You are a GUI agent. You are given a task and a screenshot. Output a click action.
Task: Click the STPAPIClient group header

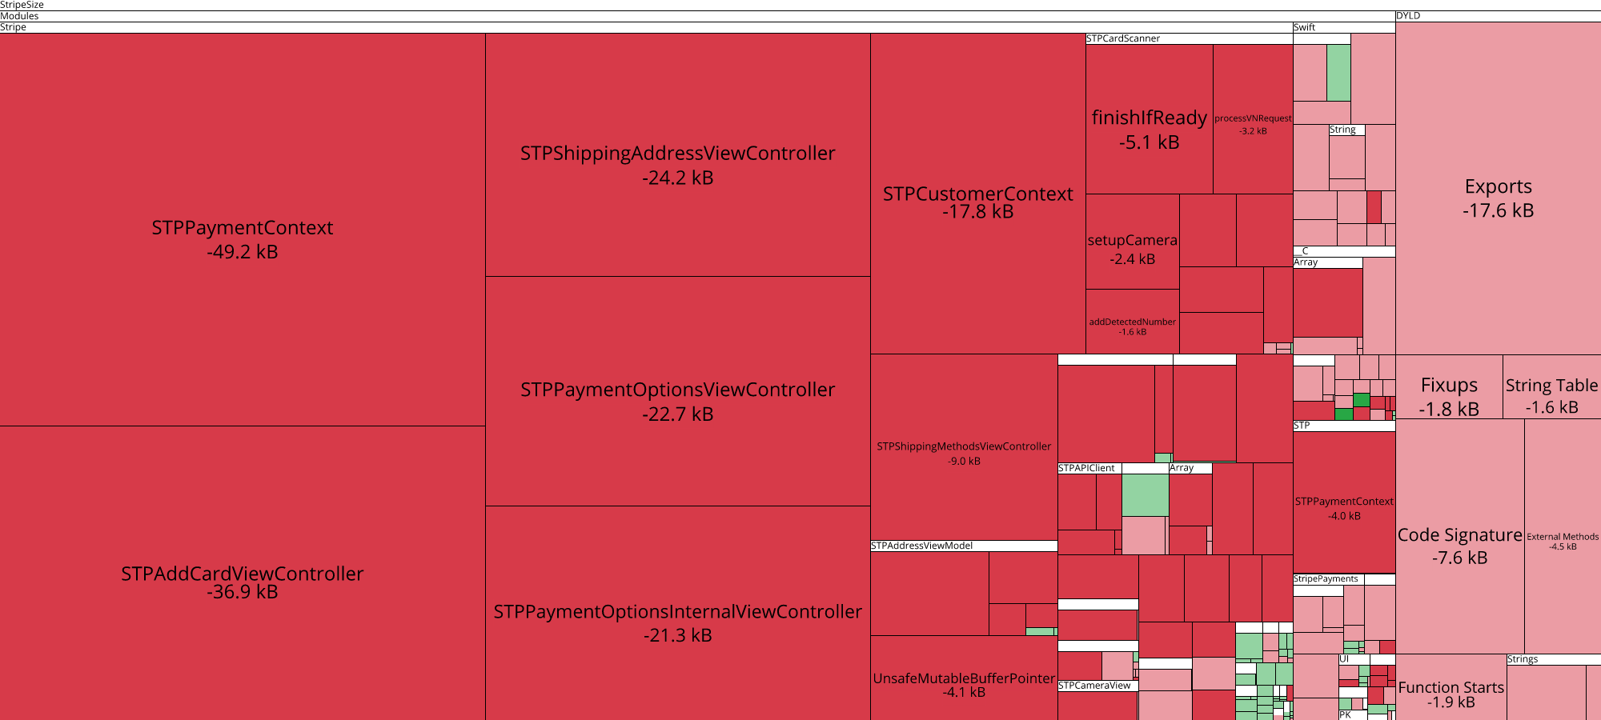coord(1089,468)
